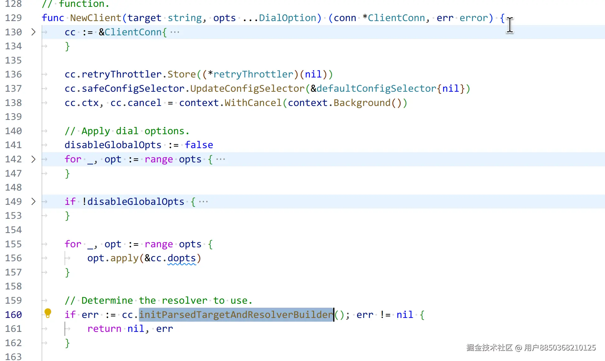The image size is (605, 361).
Task: Click line number 160 in gutter
Action: (14, 315)
